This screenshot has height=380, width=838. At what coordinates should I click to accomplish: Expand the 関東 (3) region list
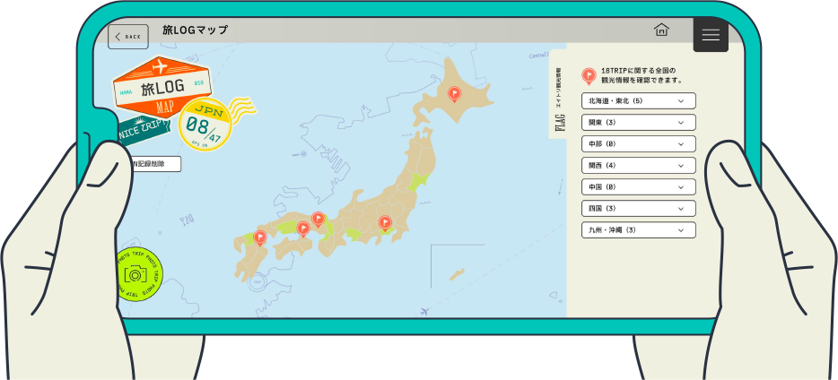click(638, 123)
